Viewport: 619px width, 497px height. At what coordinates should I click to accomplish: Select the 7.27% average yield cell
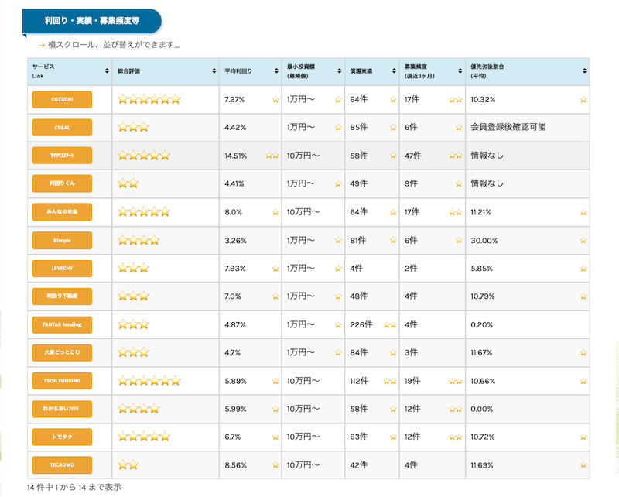[x=250, y=100]
